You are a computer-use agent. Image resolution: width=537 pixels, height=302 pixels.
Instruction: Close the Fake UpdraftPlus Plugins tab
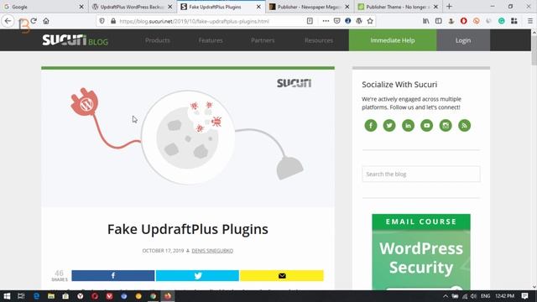click(x=258, y=7)
